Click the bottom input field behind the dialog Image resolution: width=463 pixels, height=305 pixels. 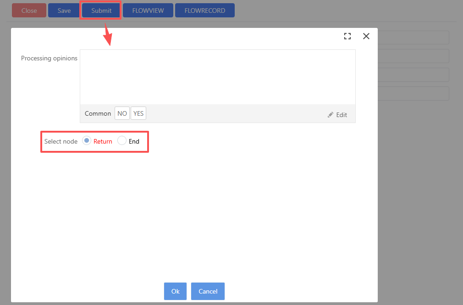pyautogui.click(x=413, y=94)
